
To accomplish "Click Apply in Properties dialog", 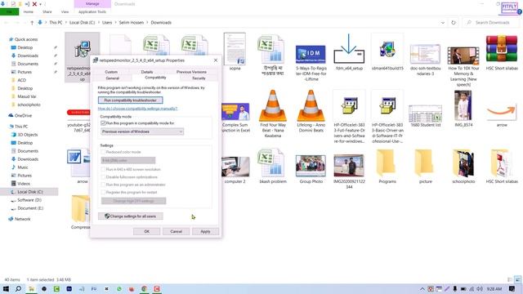I will (x=205, y=231).
